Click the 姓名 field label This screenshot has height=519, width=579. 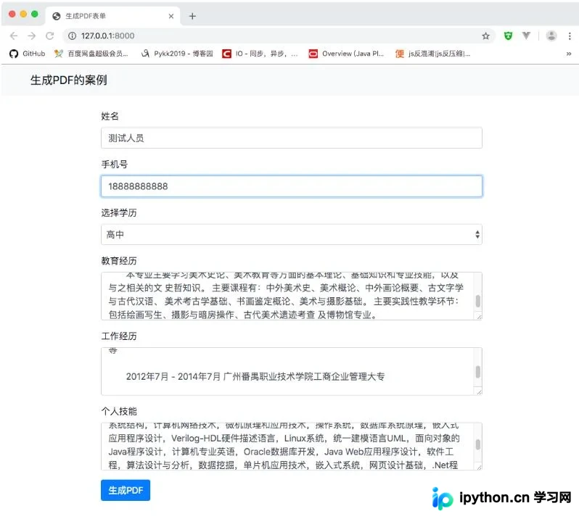pyautogui.click(x=110, y=116)
